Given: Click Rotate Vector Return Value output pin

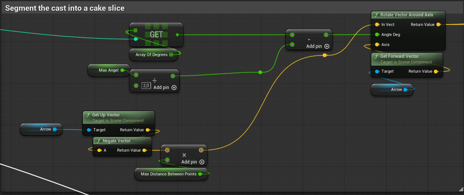Looking at the screenshot, I should click(x=438, y=25).
